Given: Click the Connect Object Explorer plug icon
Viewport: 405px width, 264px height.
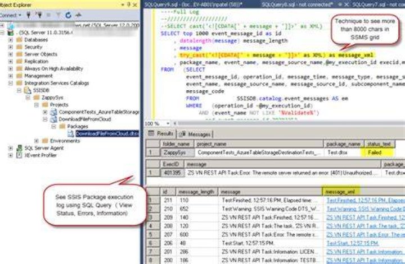Looking at the screenshot, I should pyautogui.click(x=29, y=15).
